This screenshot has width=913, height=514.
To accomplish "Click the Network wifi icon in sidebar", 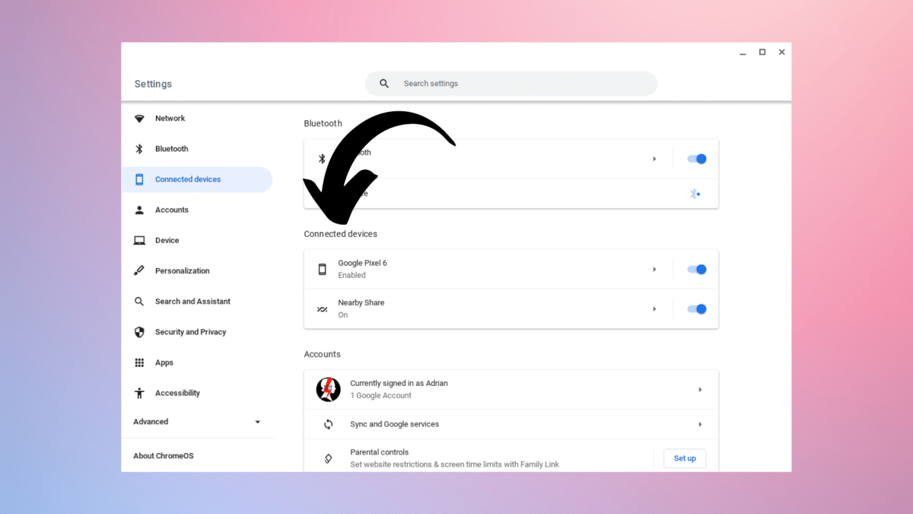I will click(x=139, y=119).
